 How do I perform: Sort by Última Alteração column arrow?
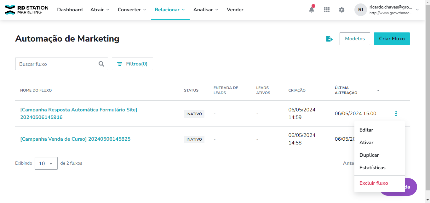click(378, 91)
